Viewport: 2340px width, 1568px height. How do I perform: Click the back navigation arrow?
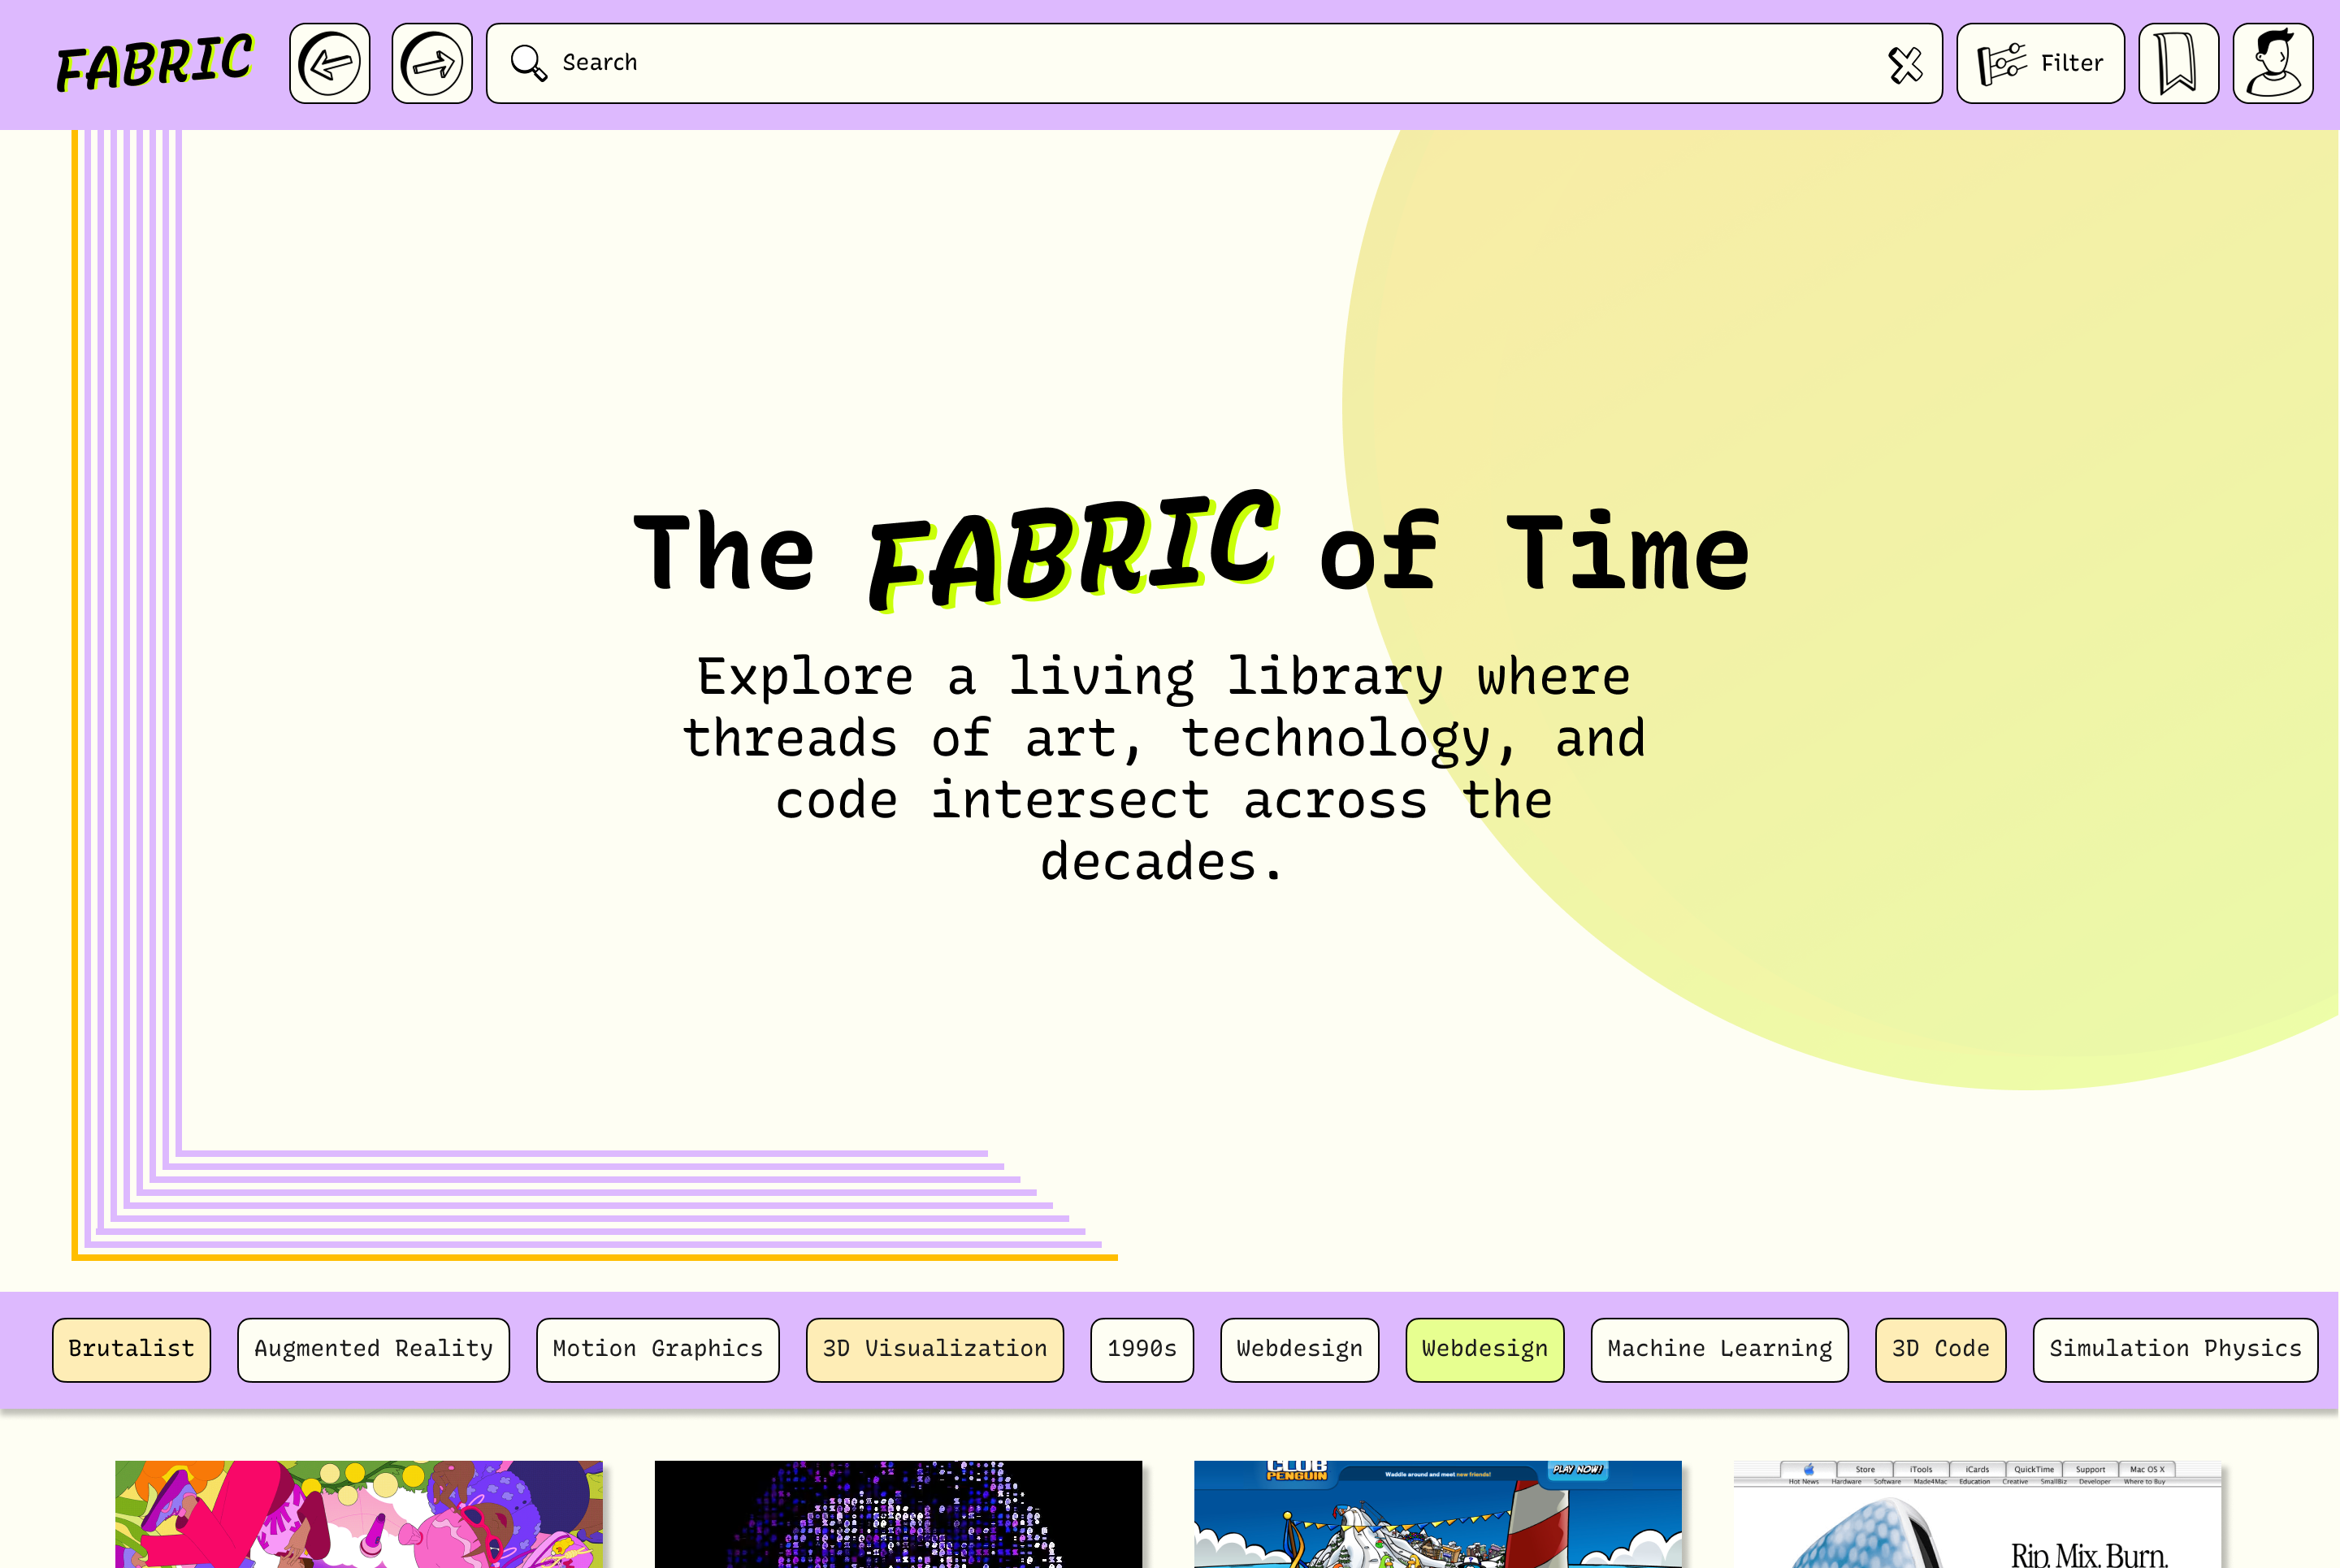click(329, 63)
